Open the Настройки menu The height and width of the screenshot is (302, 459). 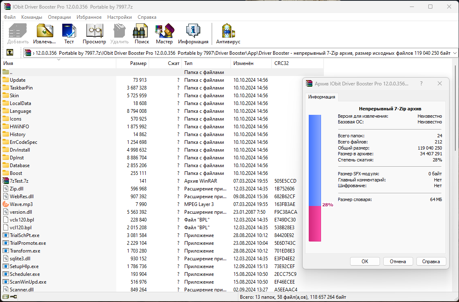pos(120,17)
